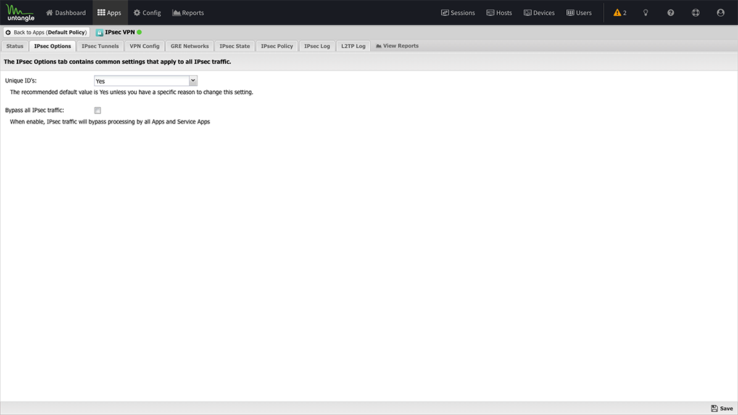The width and height of the screenshot is (738, 415).
Task: Click the Users icon
Action: pyautogui.click(x=570, y=13)
